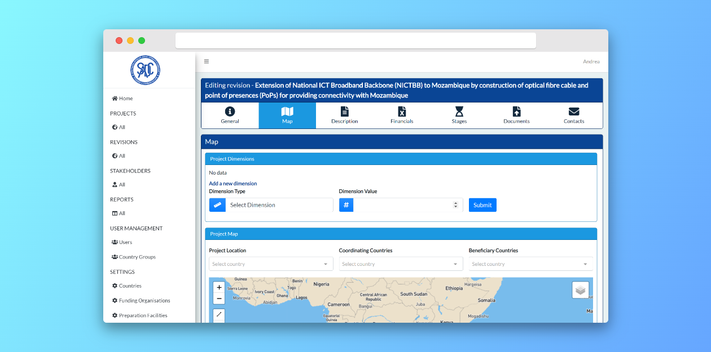711x352 pixels.
Task: Click the SADC logo in the sidebar
Action: (x=146, y=70)
